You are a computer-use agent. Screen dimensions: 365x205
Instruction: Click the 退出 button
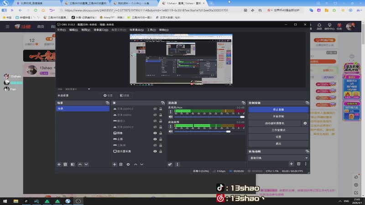tap(278, 143)
